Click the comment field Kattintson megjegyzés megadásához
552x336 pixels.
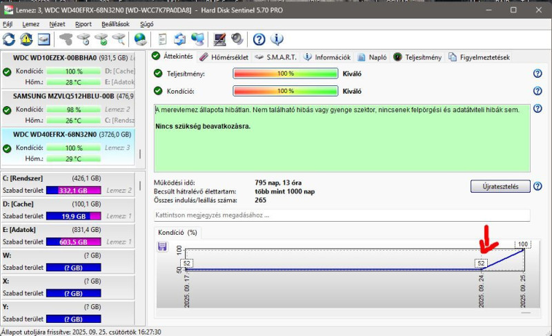point(342,215)
